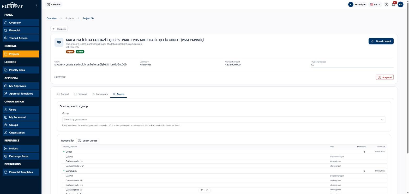Collapse the sidebar with the chevron

37,5
